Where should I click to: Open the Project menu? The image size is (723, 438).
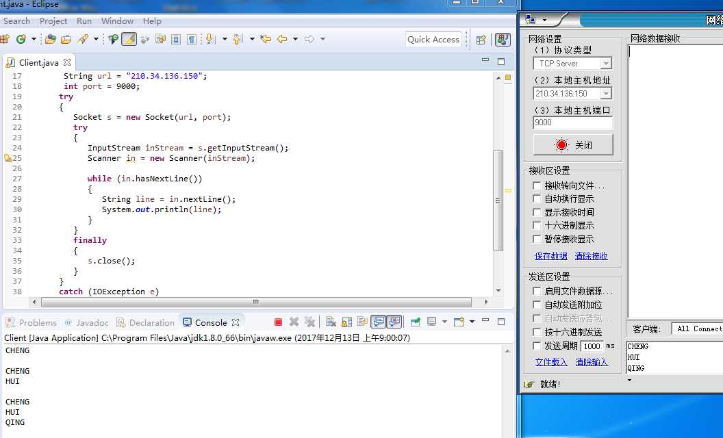(53, 21)
